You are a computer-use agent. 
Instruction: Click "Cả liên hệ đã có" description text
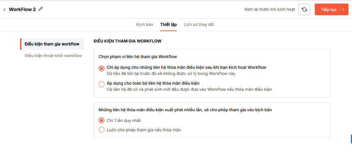pos(189,90)
